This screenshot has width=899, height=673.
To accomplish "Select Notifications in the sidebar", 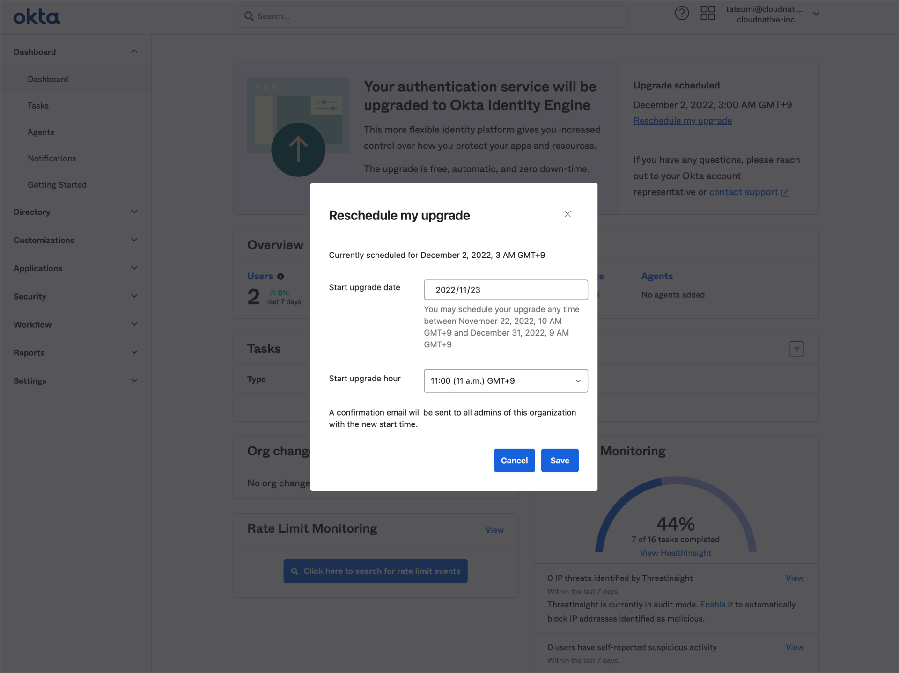I will 52,158.
